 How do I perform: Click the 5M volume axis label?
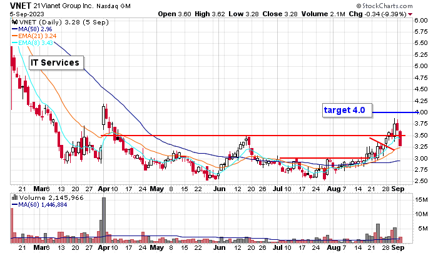423,229
